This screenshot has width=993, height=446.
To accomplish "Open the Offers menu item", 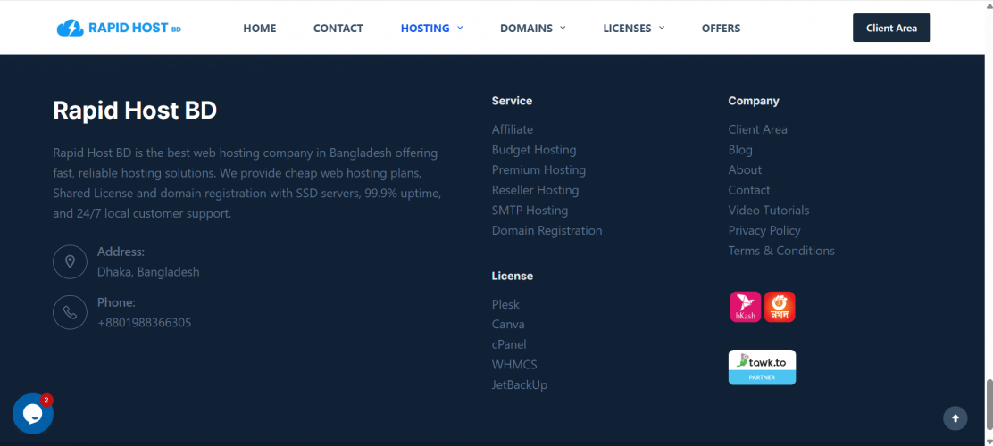I will 721,29.
